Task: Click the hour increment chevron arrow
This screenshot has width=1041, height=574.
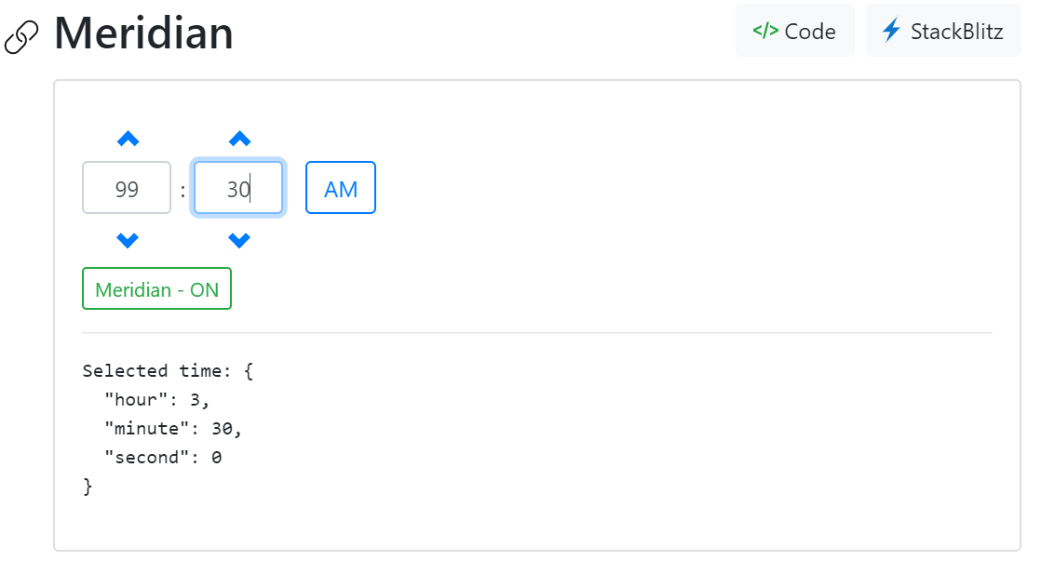Action: (x=127, y=138)
